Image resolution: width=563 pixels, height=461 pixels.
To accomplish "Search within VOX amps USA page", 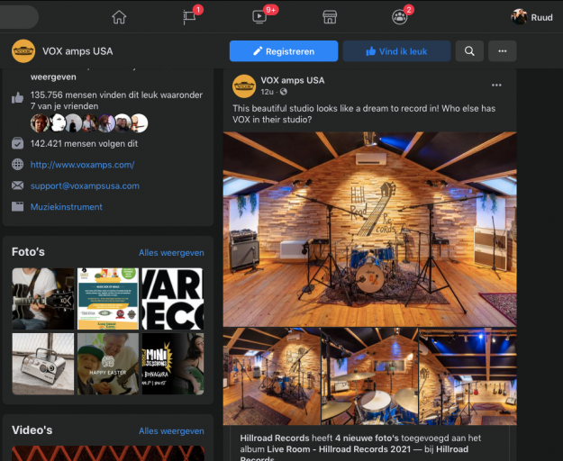I will [x=469, y=51].
